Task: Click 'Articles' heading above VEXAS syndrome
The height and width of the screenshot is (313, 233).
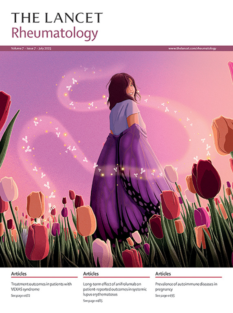Action: 19,274
